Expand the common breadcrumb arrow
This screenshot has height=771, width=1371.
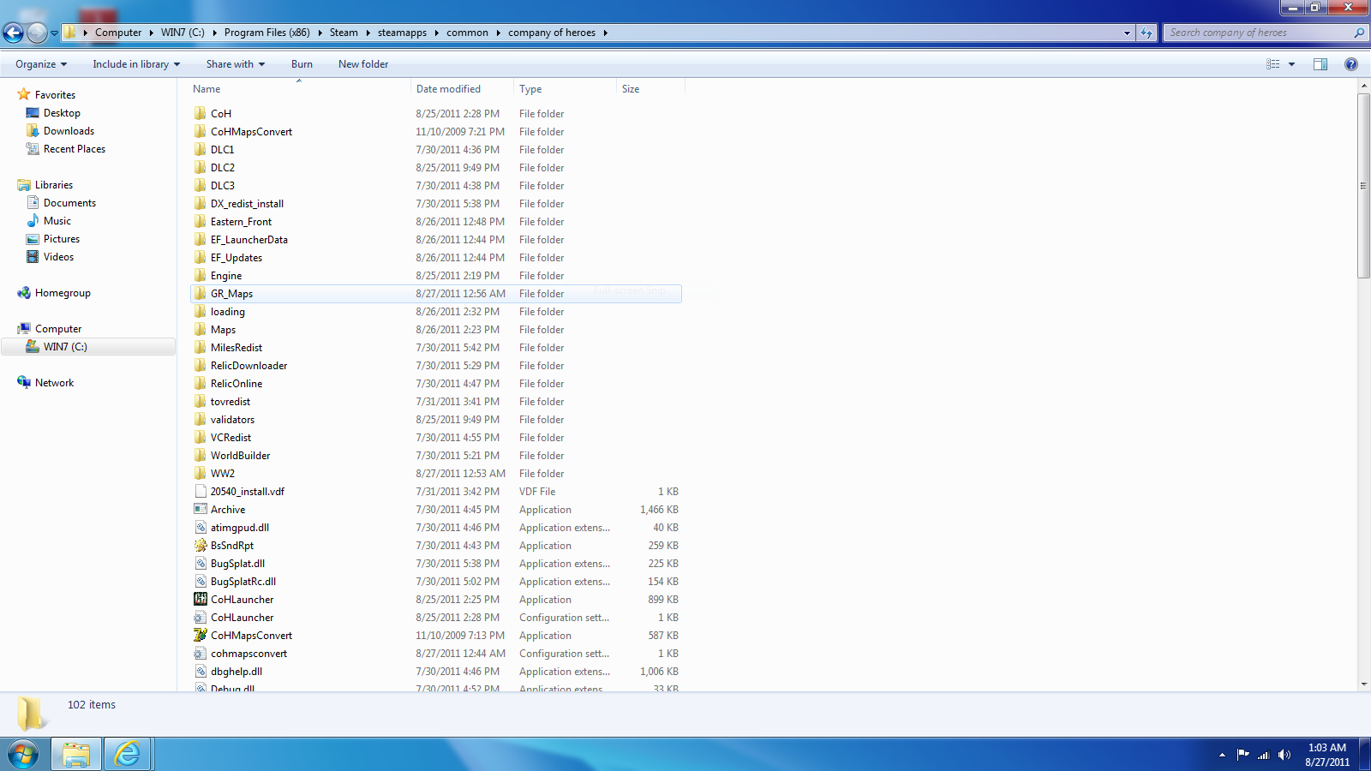[498, 33]
